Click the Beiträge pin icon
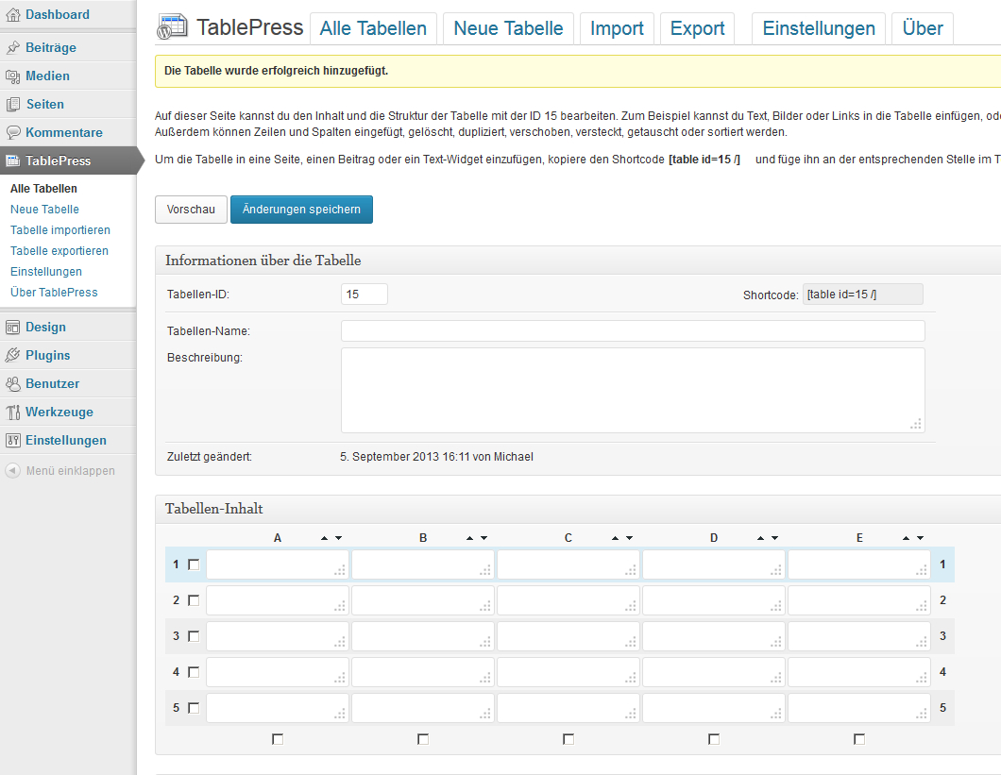The height and width of the screenshot is (775, 1001). (13, 48)
